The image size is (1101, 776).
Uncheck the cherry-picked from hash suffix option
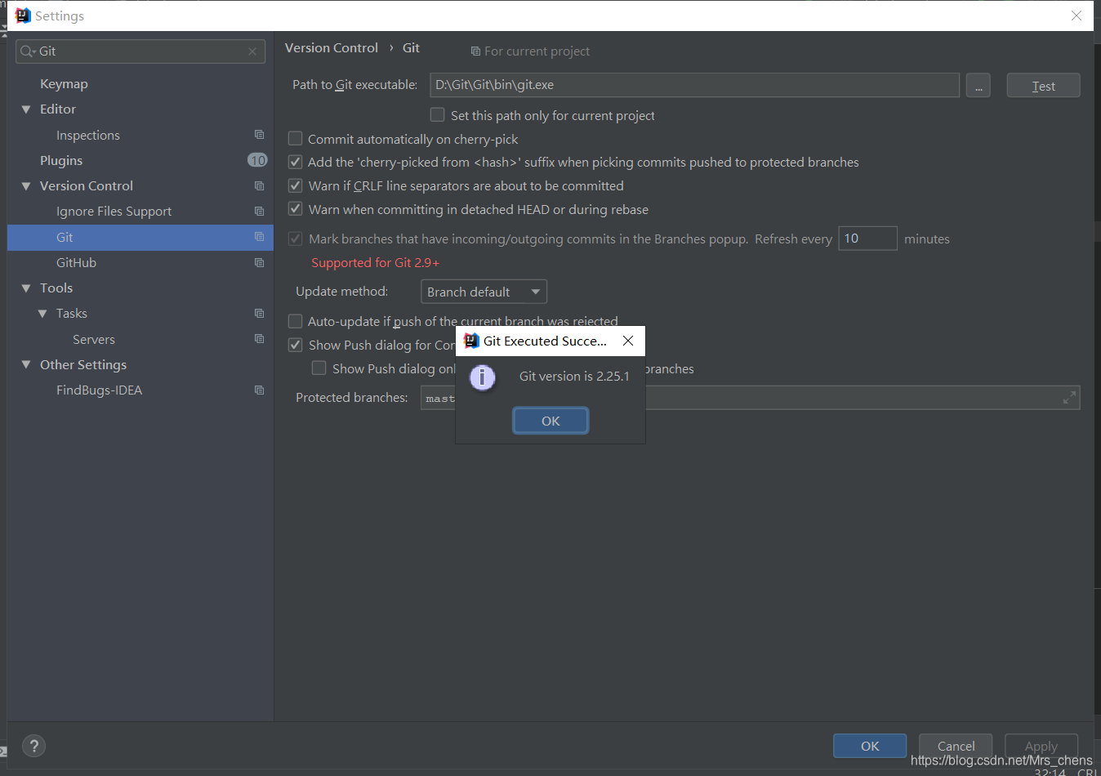click(296, 162)
